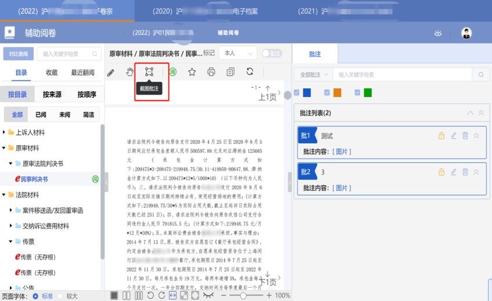This screenshot has height=301, width=492.
Task: Select the 按顺序 sorting tab
Action: click(86, 94)
